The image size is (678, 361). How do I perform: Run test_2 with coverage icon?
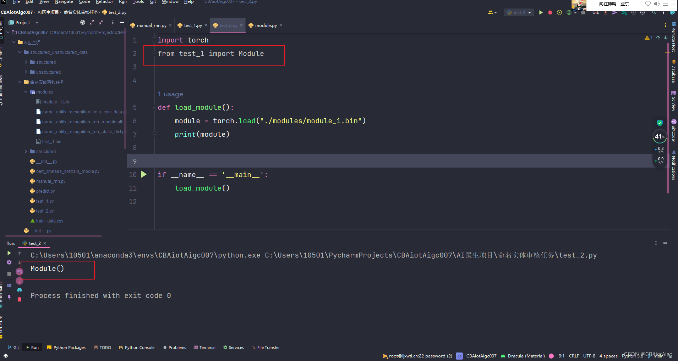pos(559,12)
